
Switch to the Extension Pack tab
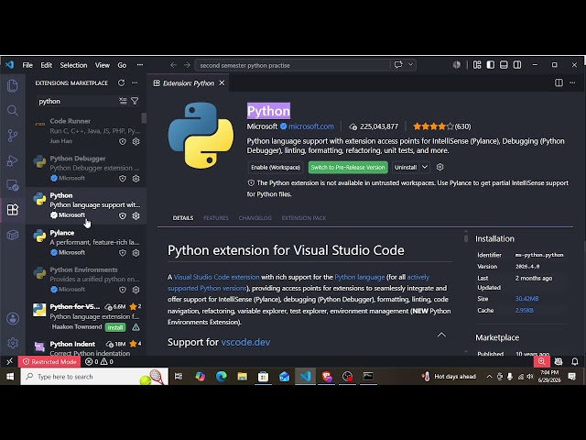point(304,218)
